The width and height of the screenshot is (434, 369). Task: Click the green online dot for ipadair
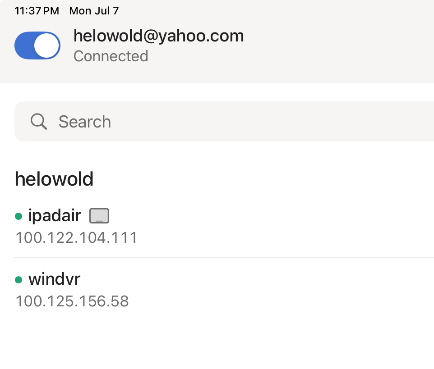pyautogui.click(x=18, y=217)
